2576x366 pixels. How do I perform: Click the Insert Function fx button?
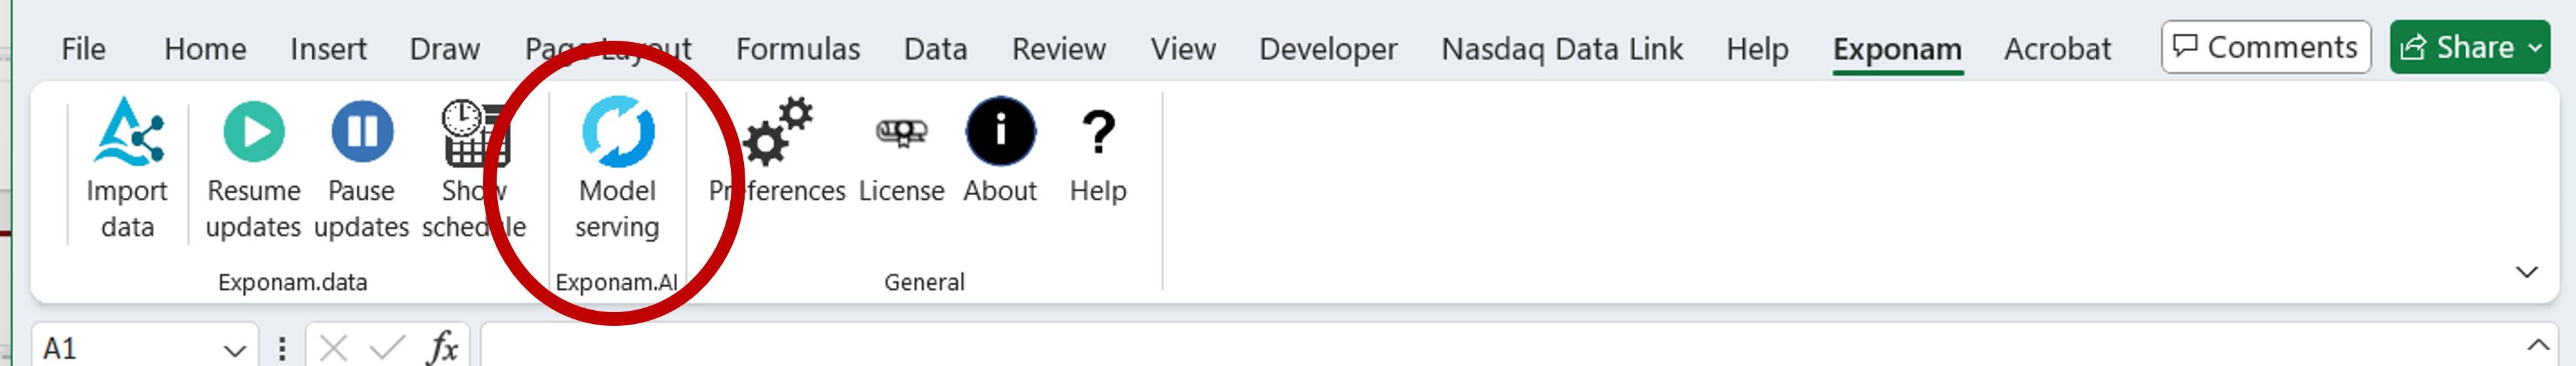[x=442, y=348]
